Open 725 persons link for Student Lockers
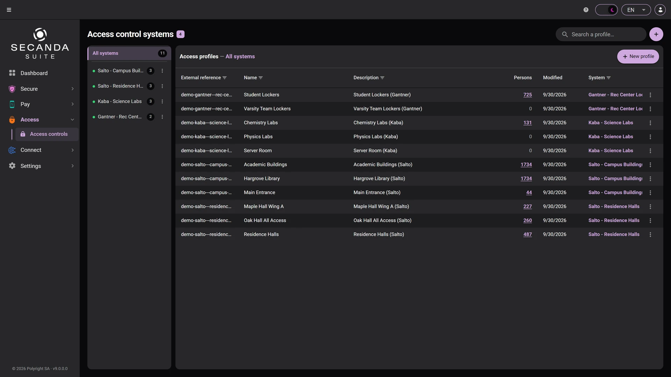The image size is (671, 377). tap(527, 95)
